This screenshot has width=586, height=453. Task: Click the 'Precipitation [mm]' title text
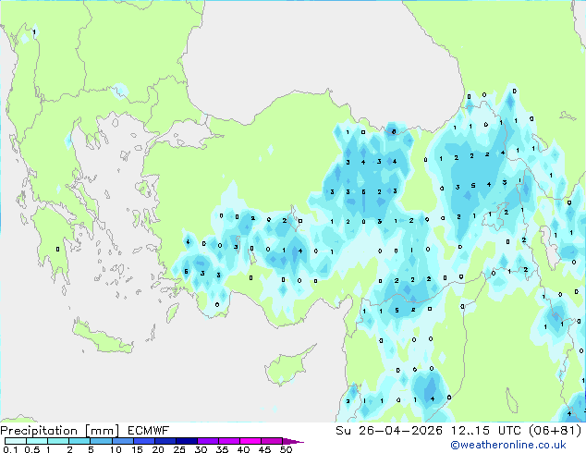tap(59, 431)
